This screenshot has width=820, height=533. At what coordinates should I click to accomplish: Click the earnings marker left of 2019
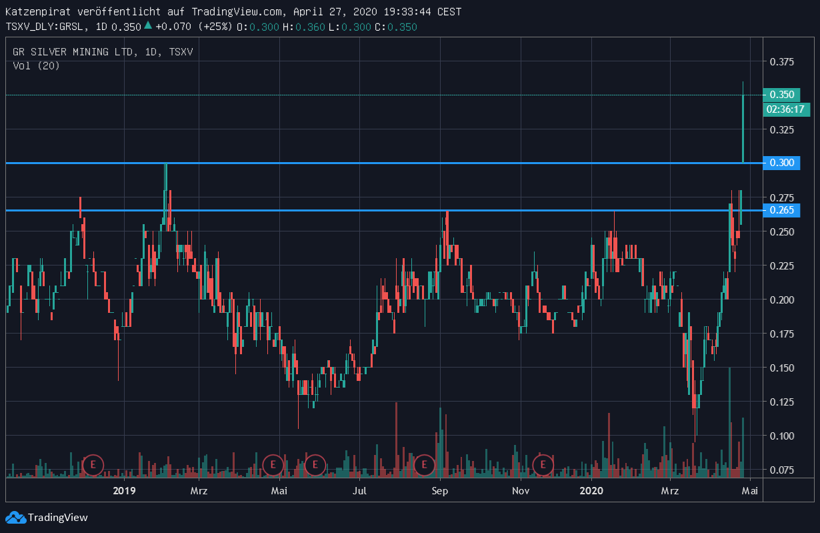pyautogui.click(x=93, y=464)
